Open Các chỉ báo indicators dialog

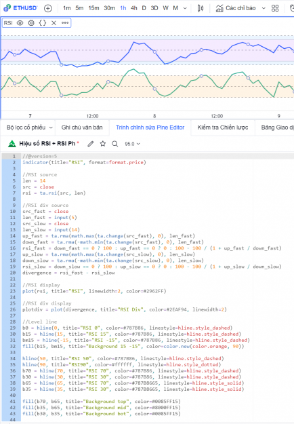[236, 8]
